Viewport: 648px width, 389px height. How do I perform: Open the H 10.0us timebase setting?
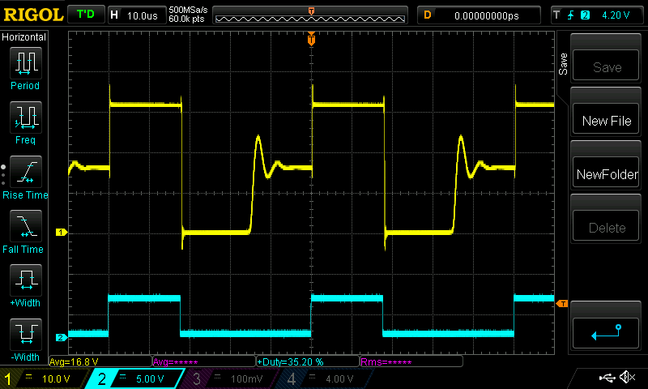134,15
